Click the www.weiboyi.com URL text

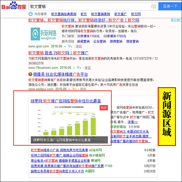click(x=41, y=89)
